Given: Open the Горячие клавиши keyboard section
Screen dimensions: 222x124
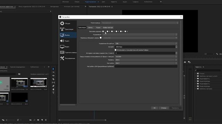Looking at the screenshot, I should [68, 52].
